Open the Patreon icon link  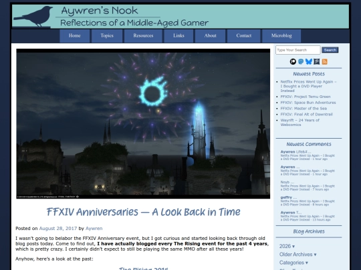pyautogui.click(x=293, y=61)
